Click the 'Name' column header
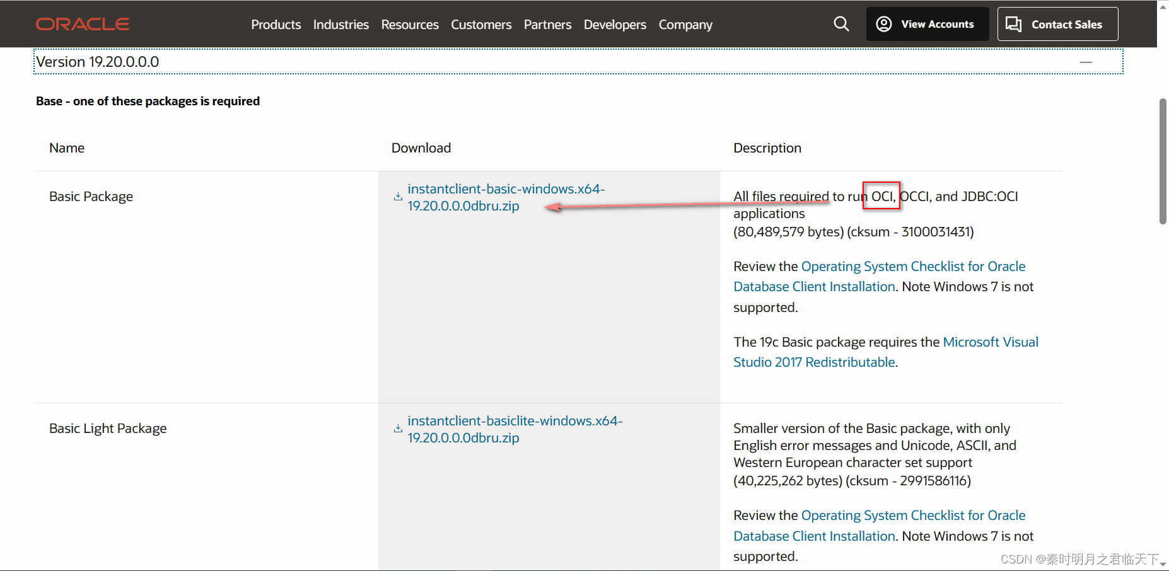The image size is (1169, 571). (x=67, y=148)
